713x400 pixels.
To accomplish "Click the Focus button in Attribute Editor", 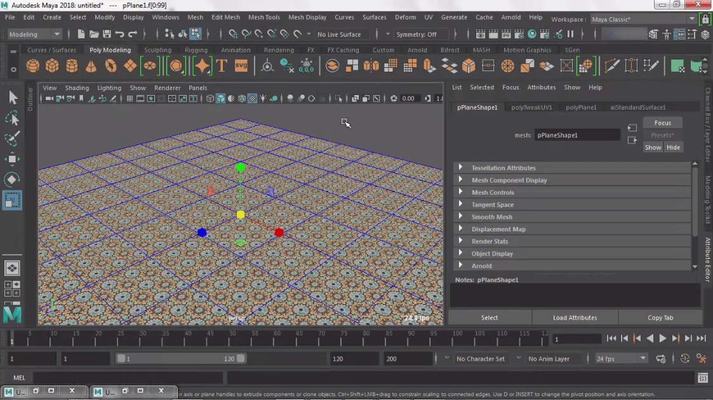I will pos(662,122).
